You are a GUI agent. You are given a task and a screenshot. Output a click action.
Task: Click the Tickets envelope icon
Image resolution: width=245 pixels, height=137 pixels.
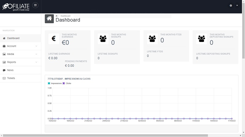4,78
